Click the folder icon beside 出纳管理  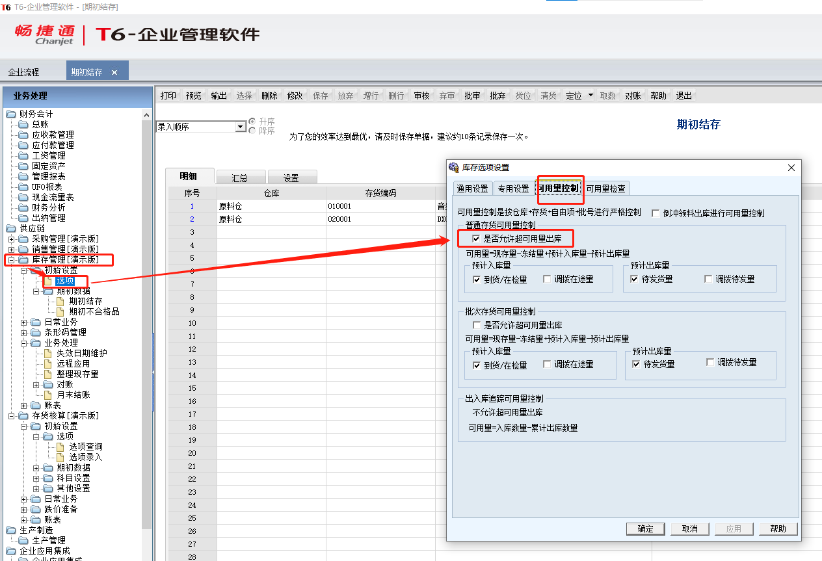(x=23, y=218)
